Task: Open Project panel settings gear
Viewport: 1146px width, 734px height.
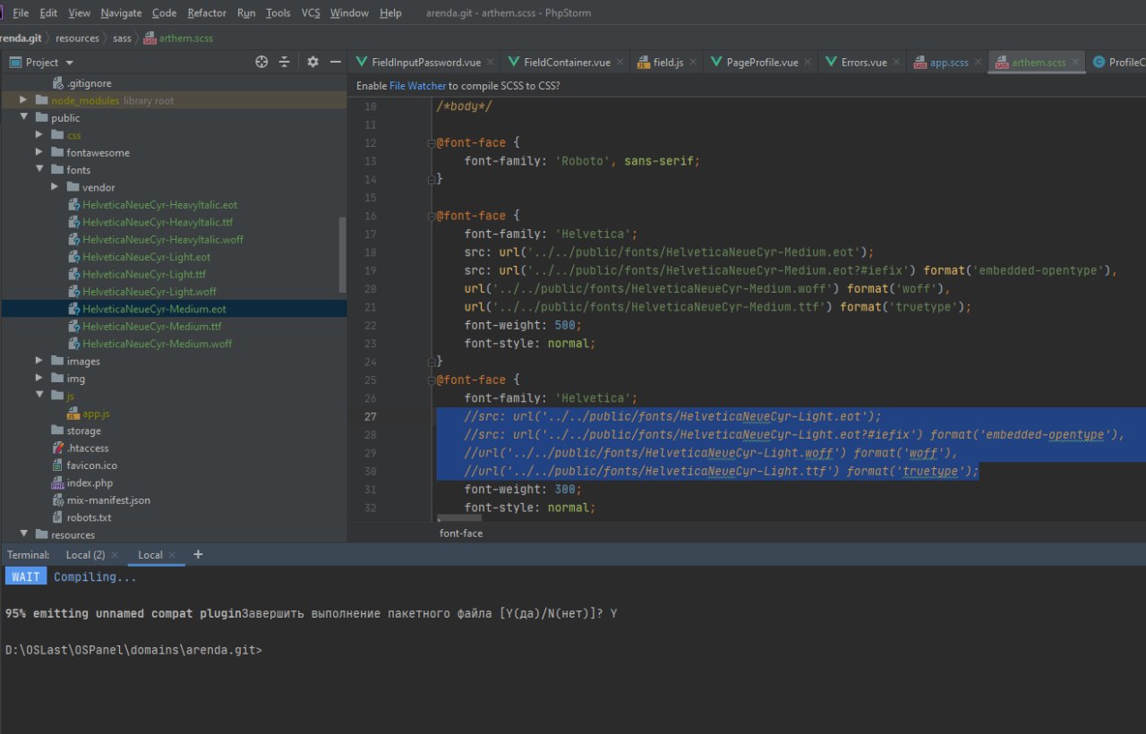Action: pyautogui.click(x=312, y=62)
